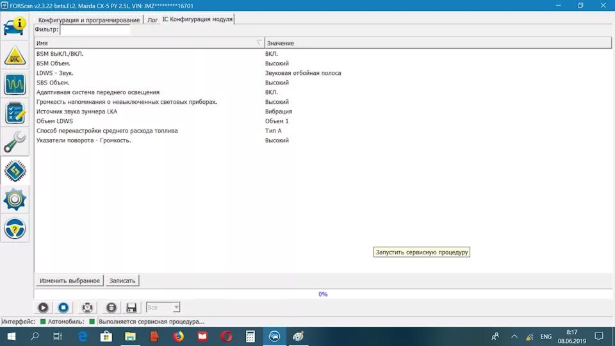Click the load from file icon
The image size is (615, 346).
(111, 308)
